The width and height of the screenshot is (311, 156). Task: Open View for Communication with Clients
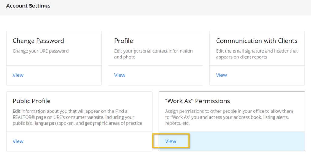(x=221, y=75)
